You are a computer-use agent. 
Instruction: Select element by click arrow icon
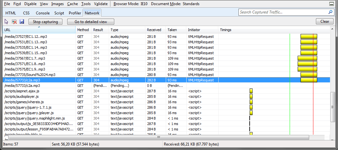(x=6, y=21)
